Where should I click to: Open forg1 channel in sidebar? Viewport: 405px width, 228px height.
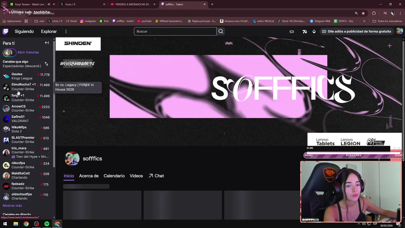[x=26, y=98]
